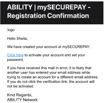Click the line "another user has entered your email"
Screen dimensions: 108x103
click(x=48, y=72)
